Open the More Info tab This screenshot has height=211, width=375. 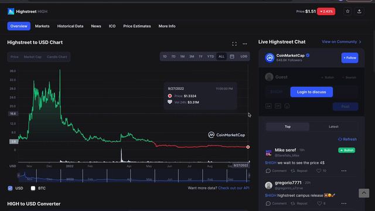[167, 26]
